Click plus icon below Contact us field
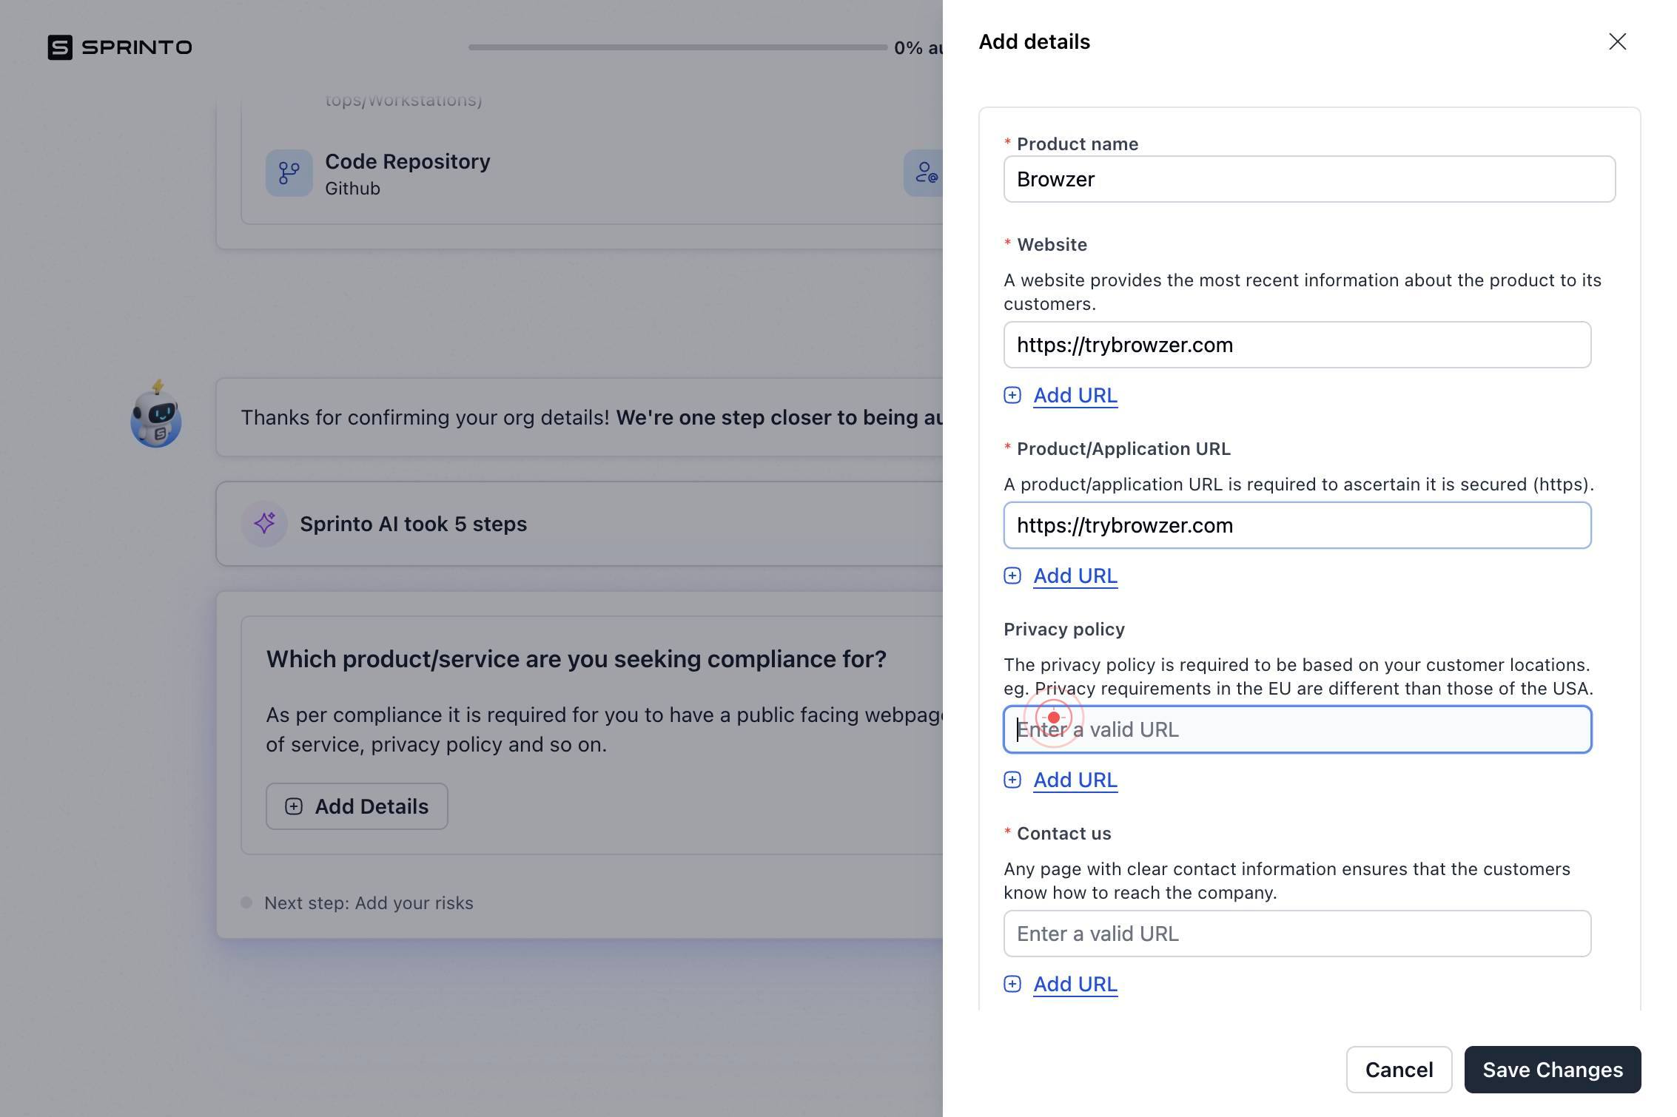Screen dimensions: 1677x1117 point(1012,984)
